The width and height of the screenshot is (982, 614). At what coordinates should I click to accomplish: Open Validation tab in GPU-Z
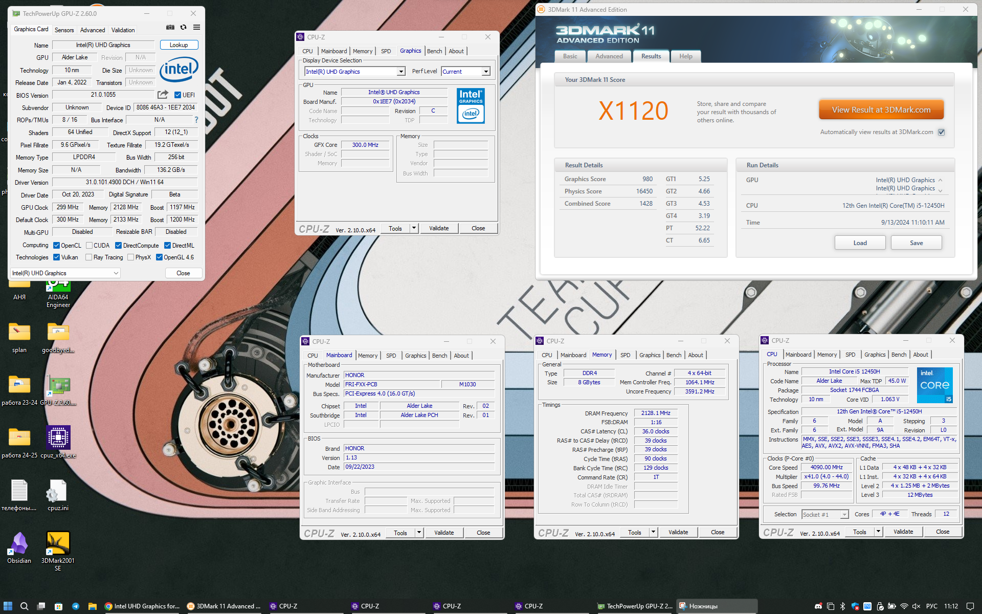click(123, 30)
